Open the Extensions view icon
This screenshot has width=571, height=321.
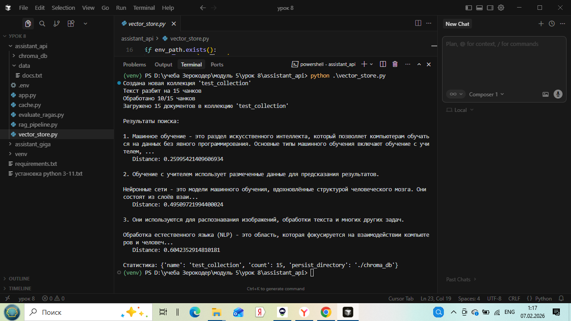point(71,24)
